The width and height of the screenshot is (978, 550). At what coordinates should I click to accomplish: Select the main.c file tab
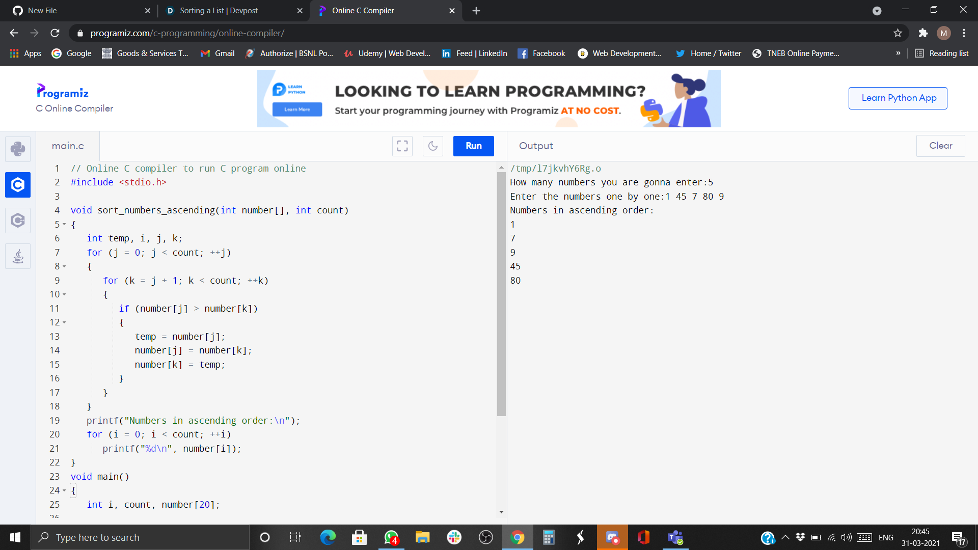click(68, 146)
